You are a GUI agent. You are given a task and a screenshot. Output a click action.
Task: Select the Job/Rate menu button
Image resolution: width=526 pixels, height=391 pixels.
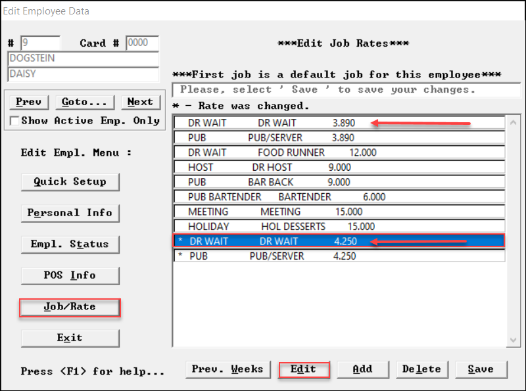[x=70, y=307]
